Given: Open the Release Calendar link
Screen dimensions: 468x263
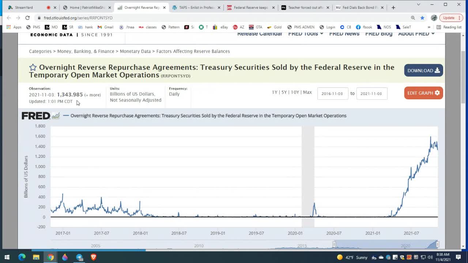Looking at the screenshot, I should click(260, 34).
